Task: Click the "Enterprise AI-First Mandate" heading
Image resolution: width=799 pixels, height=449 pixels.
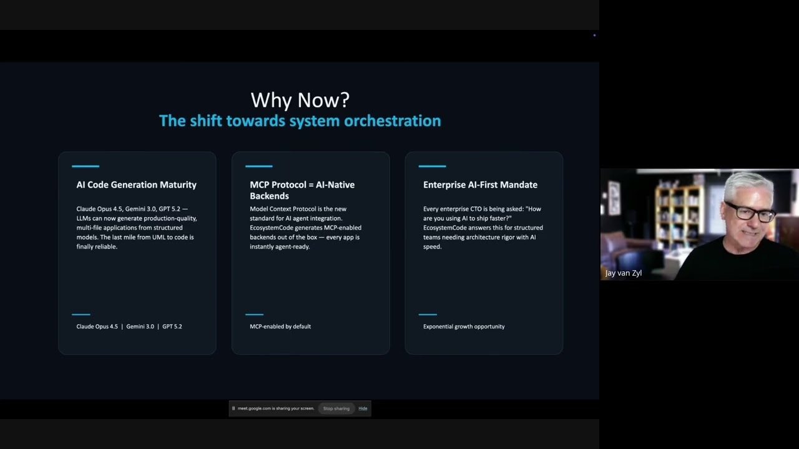Action: [480, 185]
